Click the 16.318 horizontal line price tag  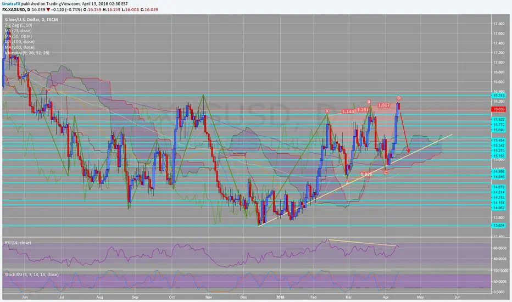tap(498, 96)
